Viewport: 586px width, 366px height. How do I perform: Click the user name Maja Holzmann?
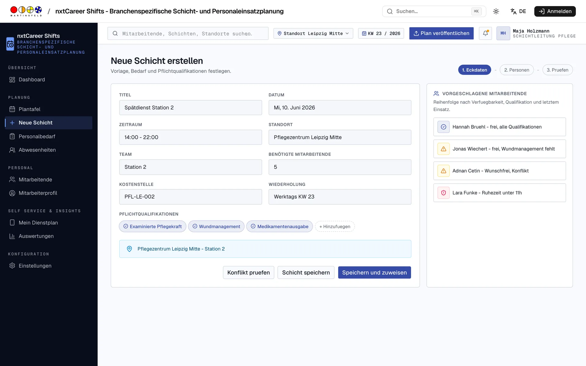tap(531, 31)
